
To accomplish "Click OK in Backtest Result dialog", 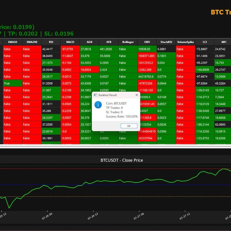I will tap(129, 126).
